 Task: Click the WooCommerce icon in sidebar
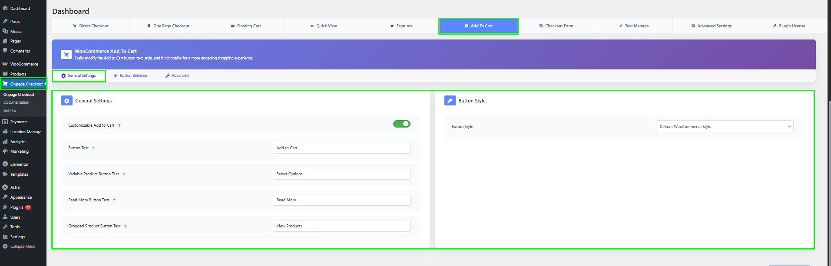coord(5,64)
